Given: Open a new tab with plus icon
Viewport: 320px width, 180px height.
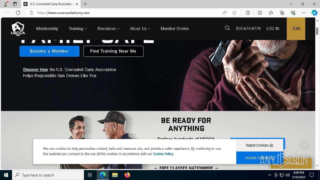Looking at the screenshot, I should pos(85,4).
